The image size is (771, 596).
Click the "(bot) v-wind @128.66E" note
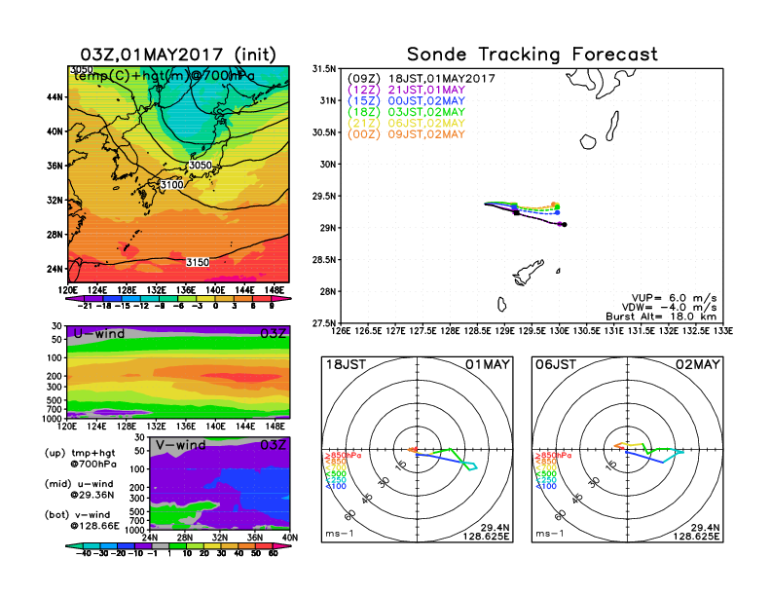point(82,520)
